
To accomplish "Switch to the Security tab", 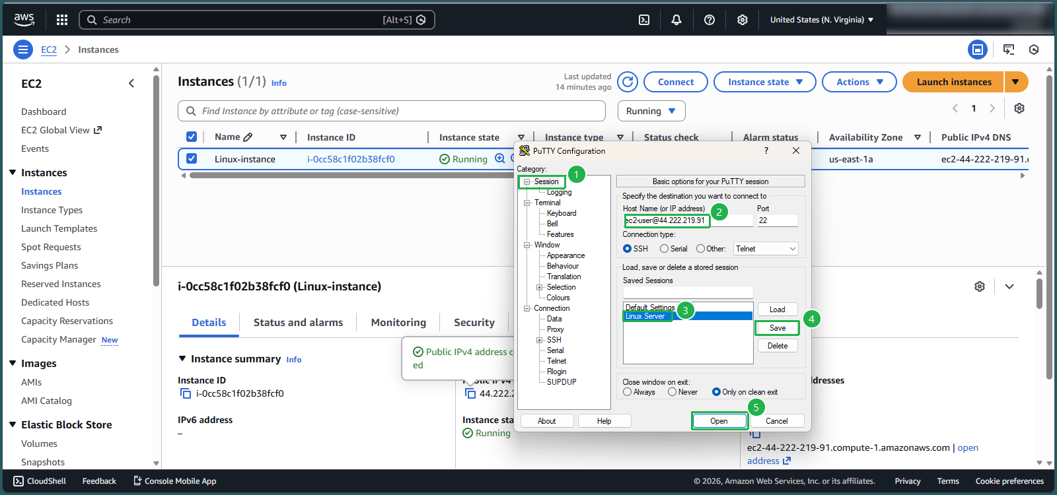I will point(474,322).
